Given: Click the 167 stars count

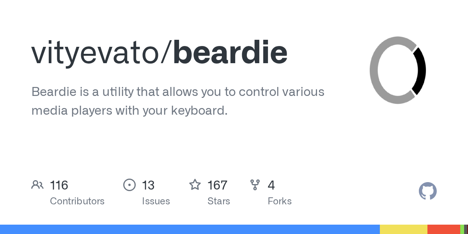Looking at the screenshot, I should tap(217, 185).
